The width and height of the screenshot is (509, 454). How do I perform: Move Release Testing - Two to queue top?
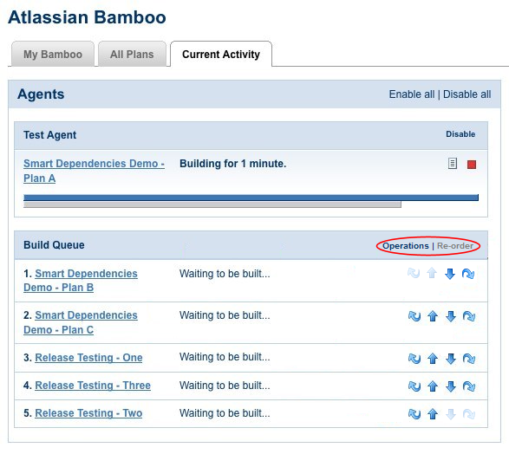coord(414,414)
